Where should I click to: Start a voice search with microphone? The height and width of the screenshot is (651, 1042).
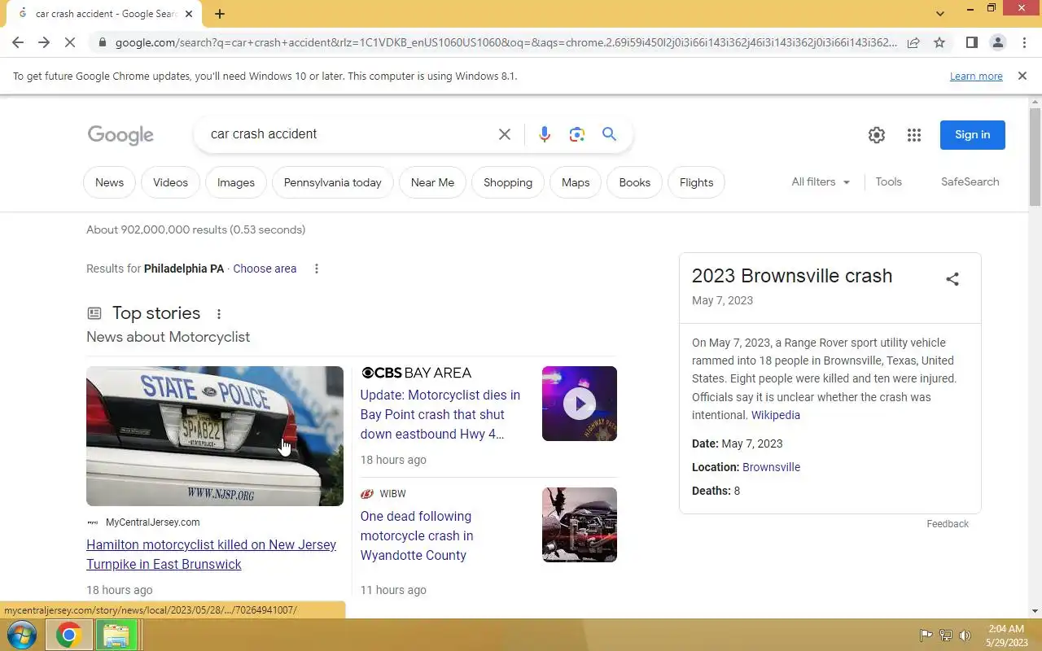[545, 134]
